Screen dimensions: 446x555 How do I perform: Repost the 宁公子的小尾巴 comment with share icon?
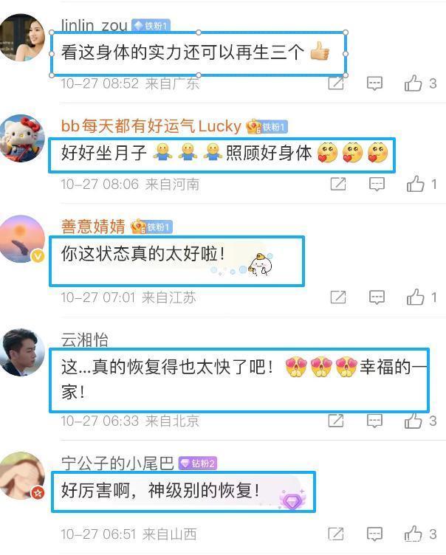pyautogui.click(x=336, y=534)
